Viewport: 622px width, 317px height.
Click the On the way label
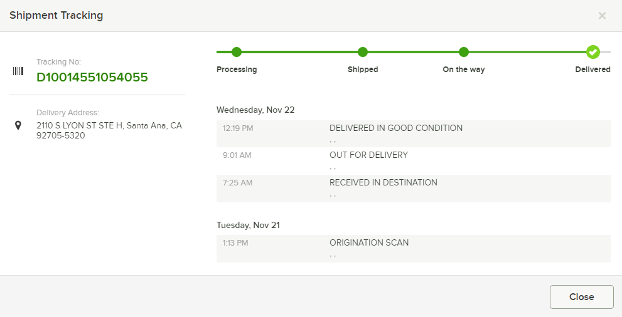click(x=464, y=70)
